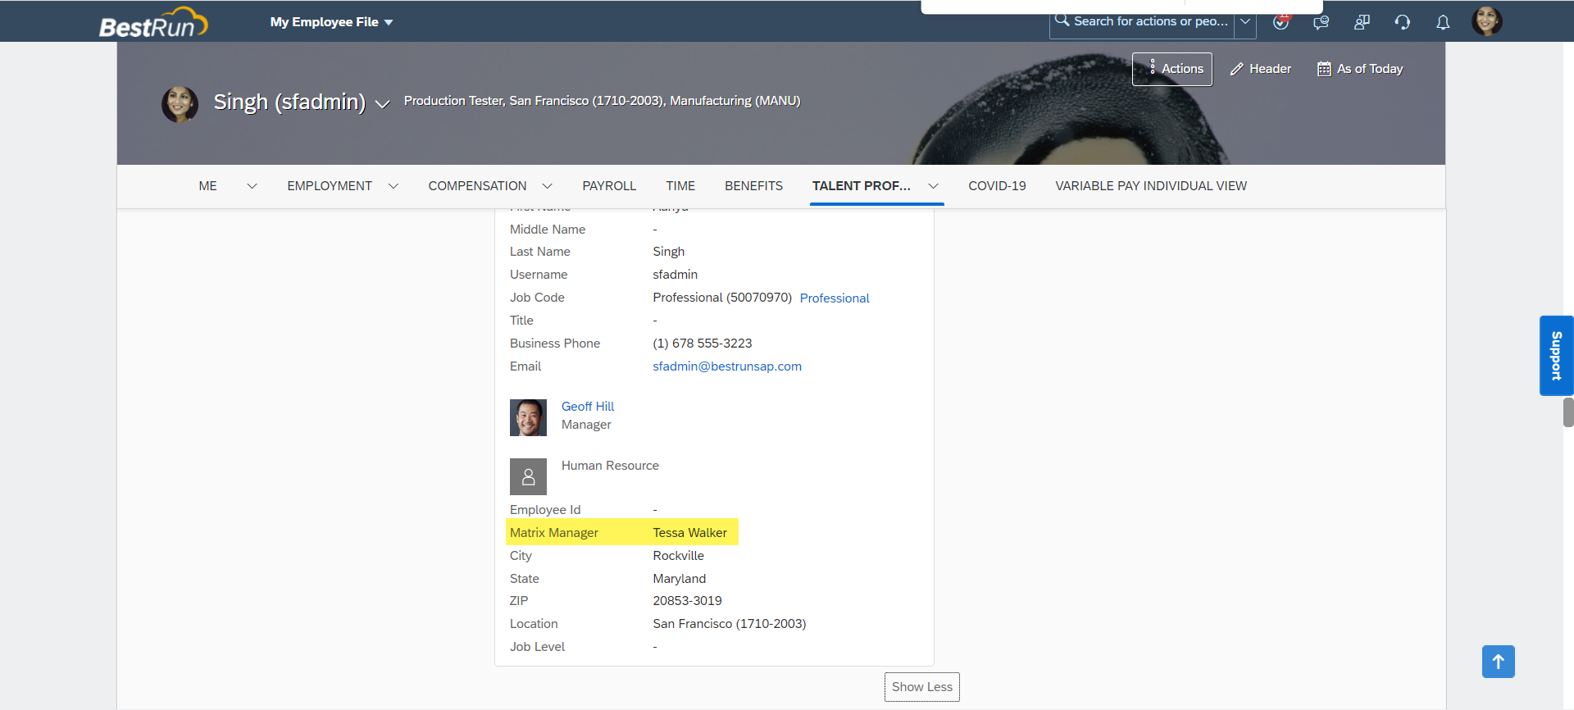Click the Business Phone label
Image resolution: width=1574 pixels, height=710 pixels.
(555, 344)
